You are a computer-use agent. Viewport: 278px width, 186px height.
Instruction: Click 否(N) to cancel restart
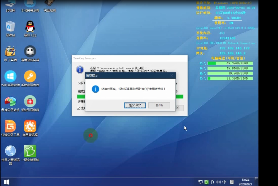click(159, 105)
